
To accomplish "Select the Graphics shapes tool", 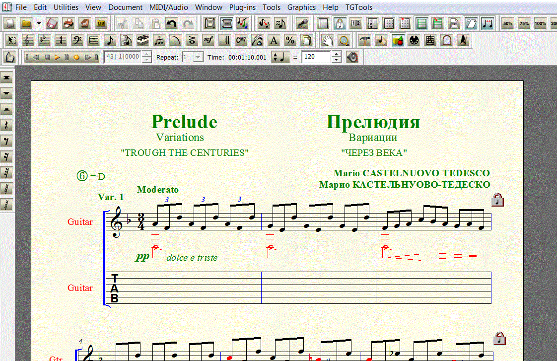I will click(398, 40).
